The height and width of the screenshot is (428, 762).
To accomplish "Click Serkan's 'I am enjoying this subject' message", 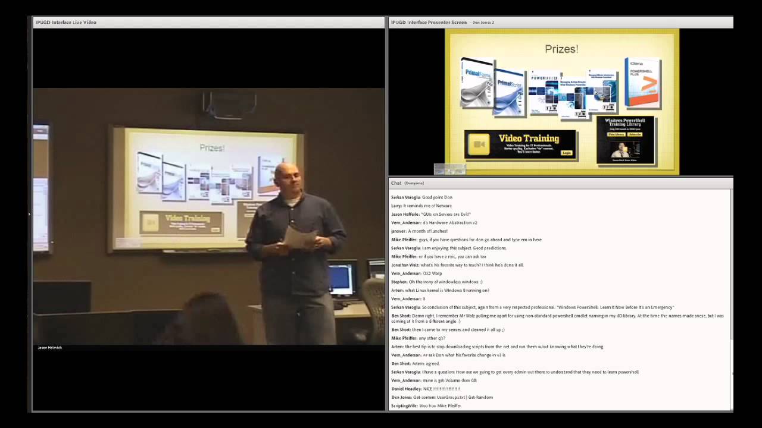I will [449, 248].
